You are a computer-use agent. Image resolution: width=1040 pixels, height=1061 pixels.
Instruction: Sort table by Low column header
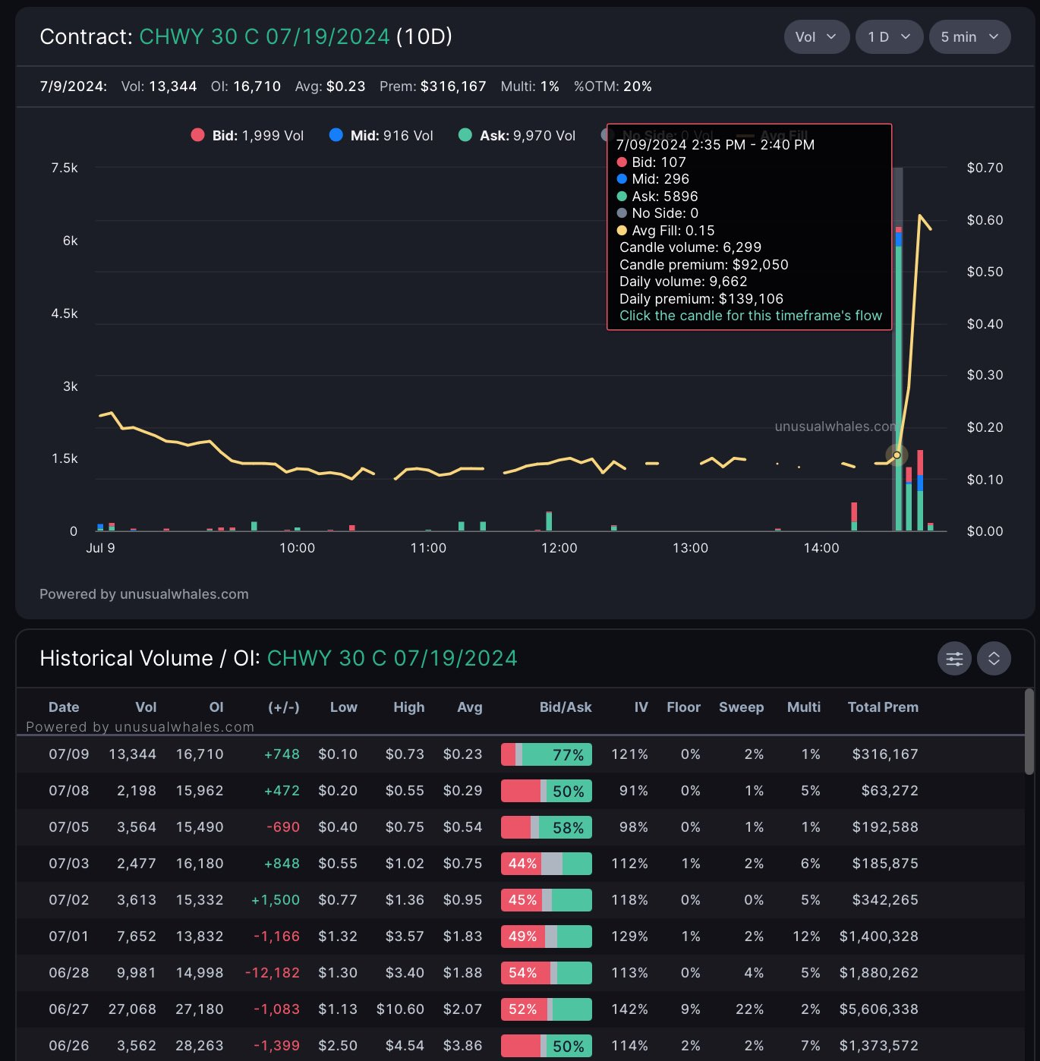[x=344, y=707]
